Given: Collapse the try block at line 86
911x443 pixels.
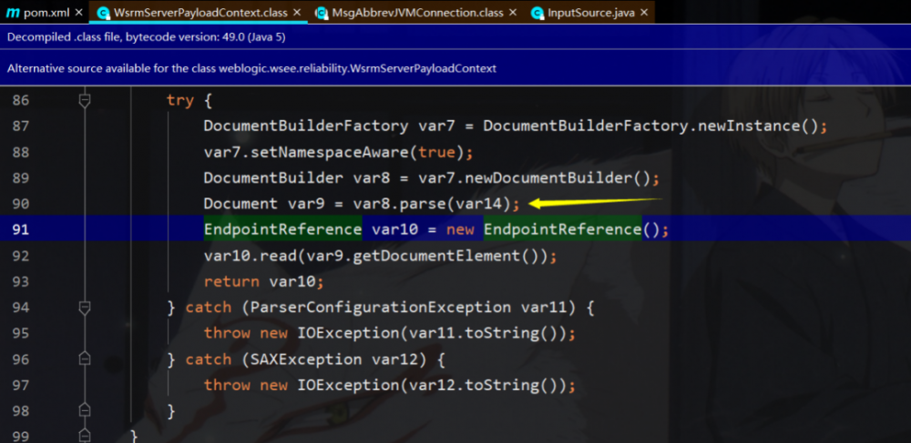Looking at the screenshot, I should (x=85, y=100).
